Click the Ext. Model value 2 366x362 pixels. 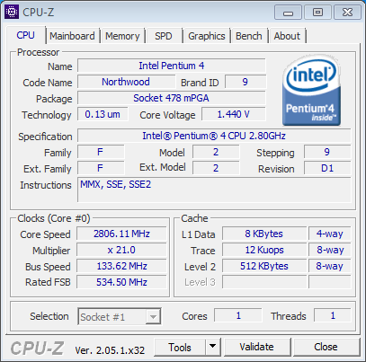(x=216, y=168)
